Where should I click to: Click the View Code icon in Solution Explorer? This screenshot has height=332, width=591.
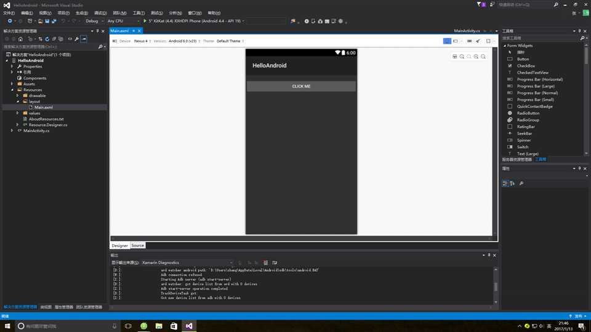click(70, 39)
